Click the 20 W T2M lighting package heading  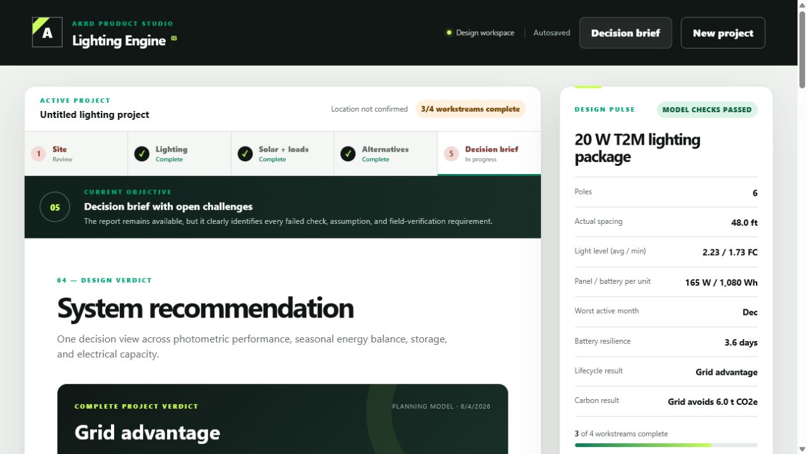tap(637, 148)
